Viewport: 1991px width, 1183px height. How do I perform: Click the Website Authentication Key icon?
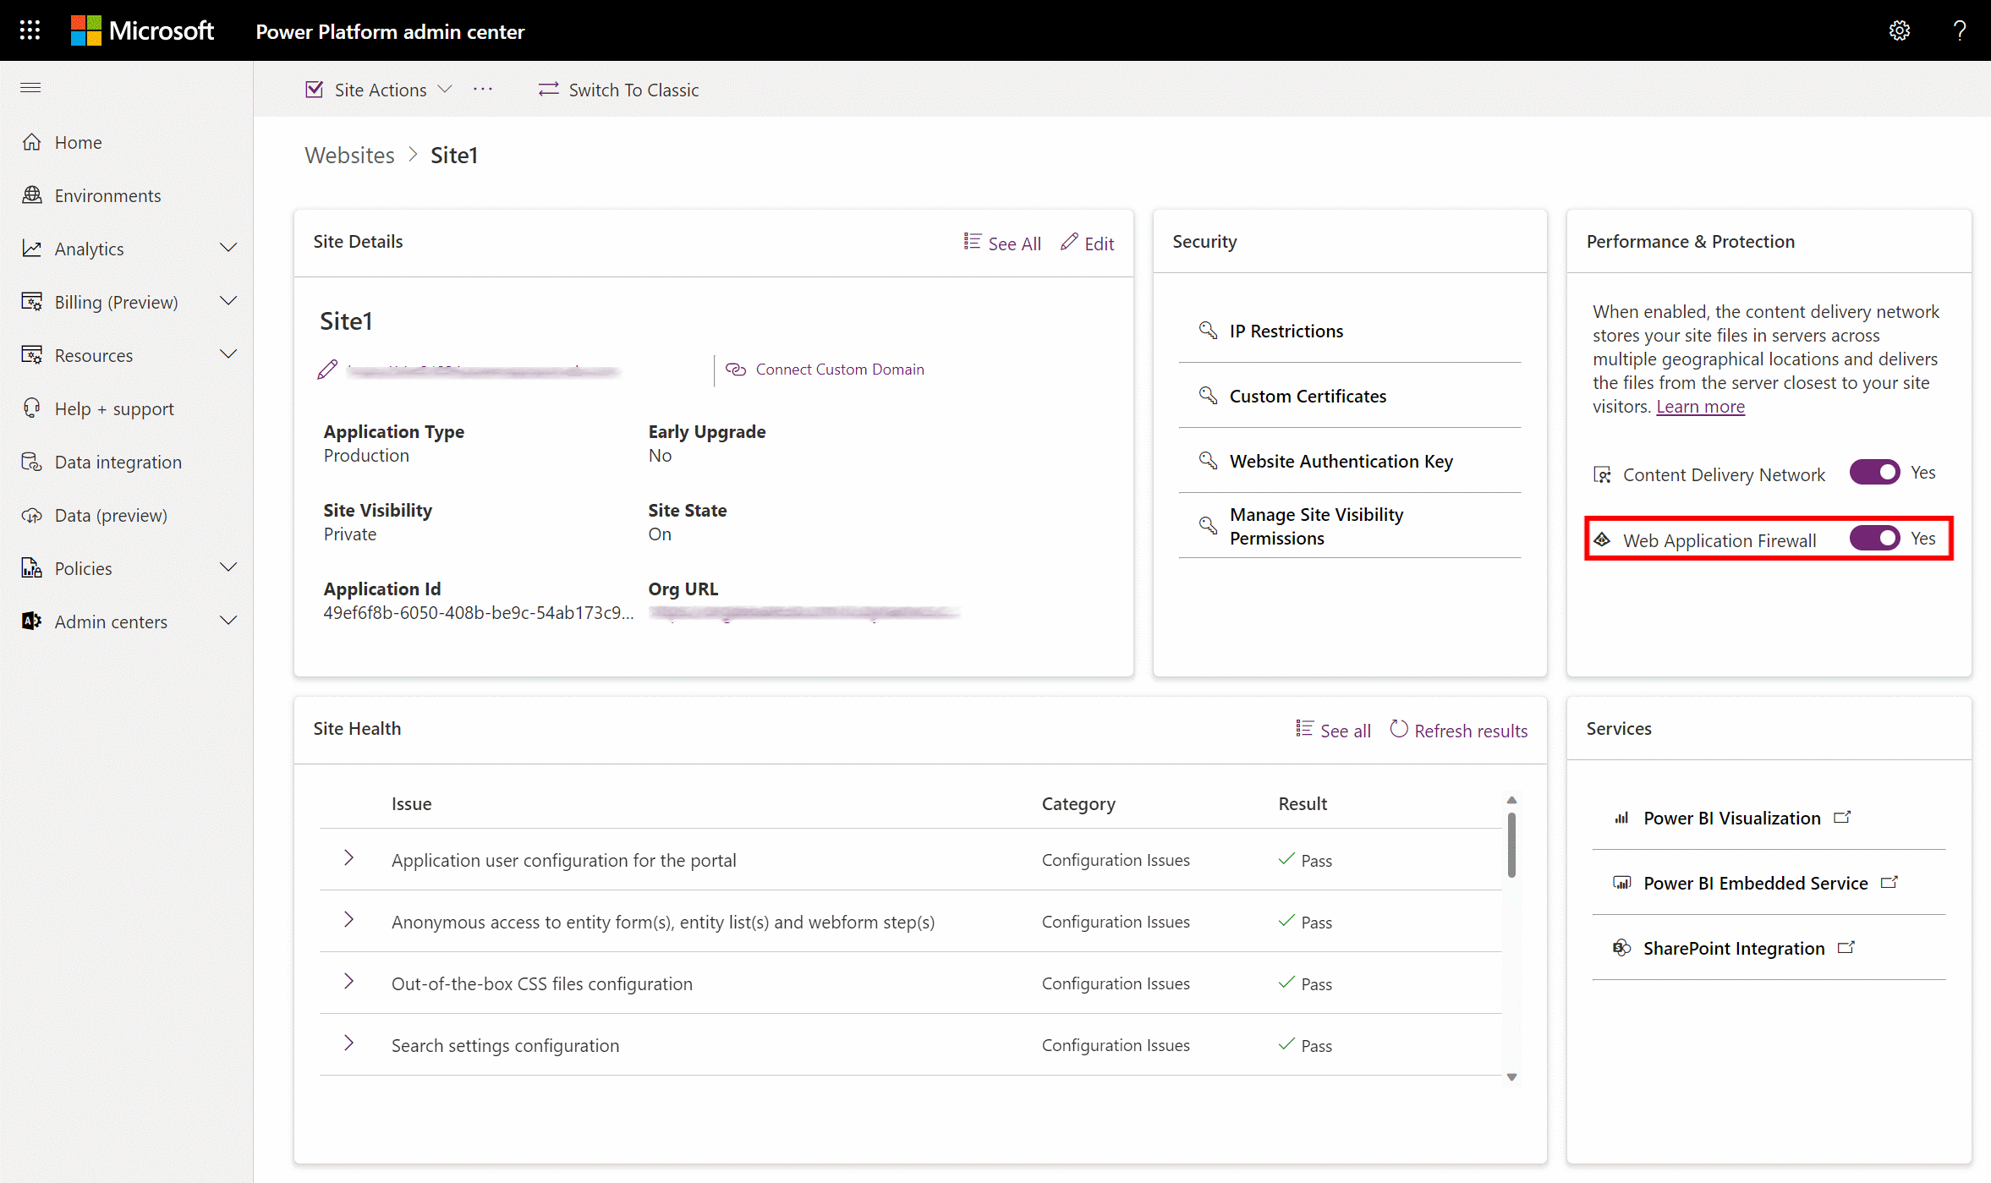tap(1208, 461)
